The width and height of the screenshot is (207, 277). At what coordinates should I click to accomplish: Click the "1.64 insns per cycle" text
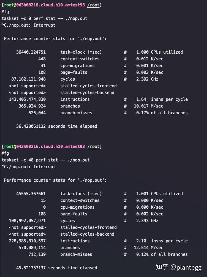(162, 99)
